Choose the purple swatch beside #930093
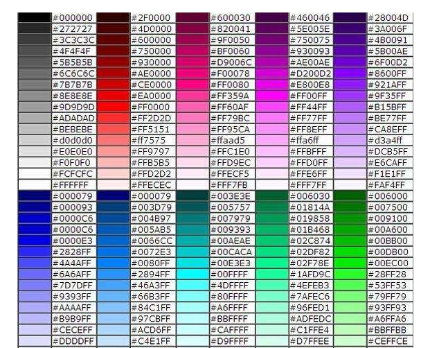 click(x=271, y=51)
